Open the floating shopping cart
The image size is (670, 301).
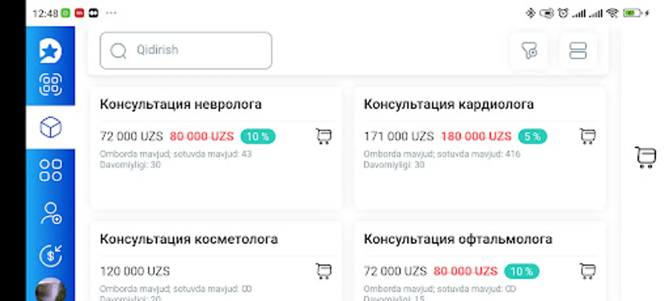pyautogui.click(x=646, y=157)
